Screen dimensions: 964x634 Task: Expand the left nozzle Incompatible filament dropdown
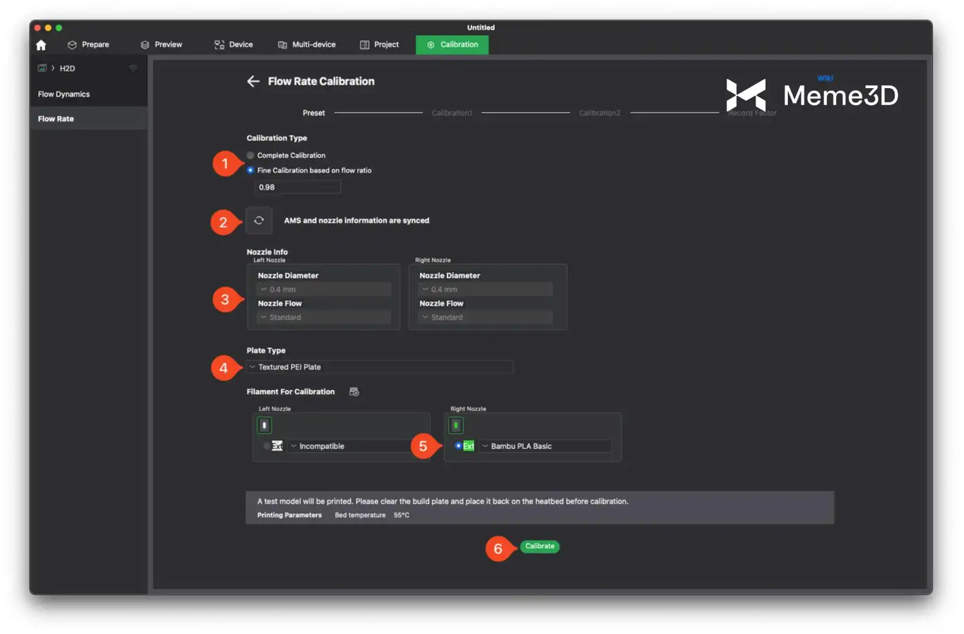[x=352, y=446]
